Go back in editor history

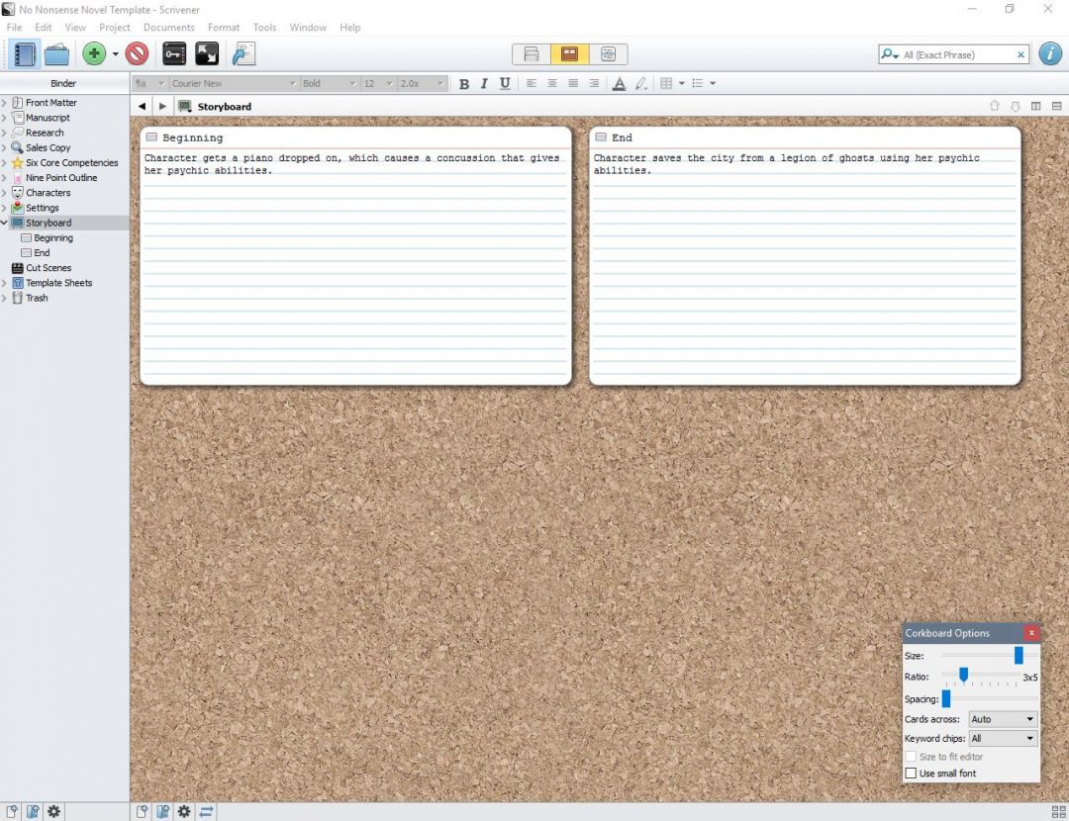[142, 106]
